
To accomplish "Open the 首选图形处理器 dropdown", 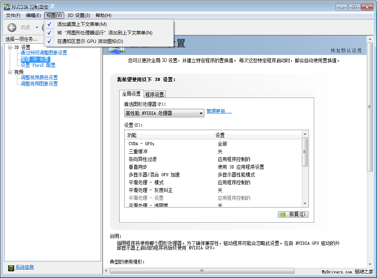I will pyautogui.click(x=164, y=113).
